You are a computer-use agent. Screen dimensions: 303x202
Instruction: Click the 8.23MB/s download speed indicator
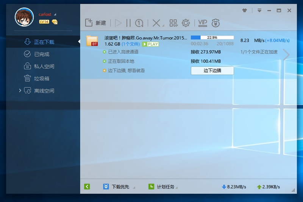tap(234, 187)
